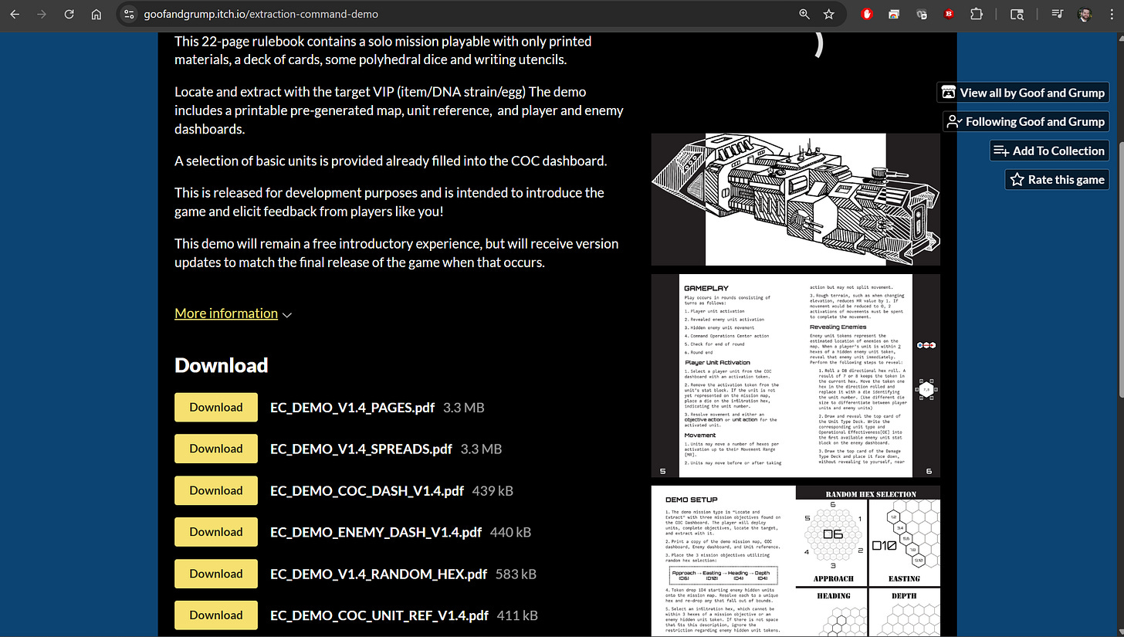
Task: Open the Extensions puzzle piece menu
Action: pyautogui.click(x=976, y=14)
